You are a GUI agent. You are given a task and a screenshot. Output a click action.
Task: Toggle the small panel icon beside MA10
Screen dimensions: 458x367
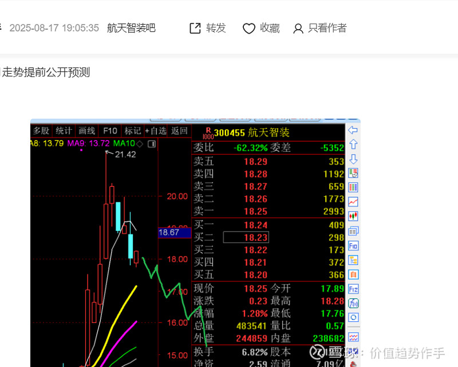(x=152, y=144)
